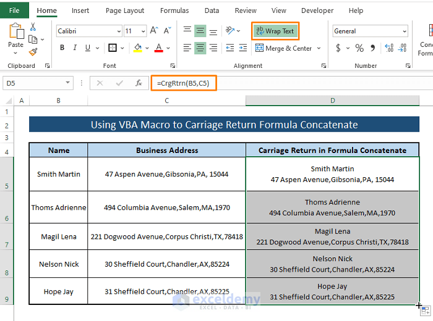Click the Borders icon
Image resolution: width=433 pixels, height=321 pixels.
point(112,48)
